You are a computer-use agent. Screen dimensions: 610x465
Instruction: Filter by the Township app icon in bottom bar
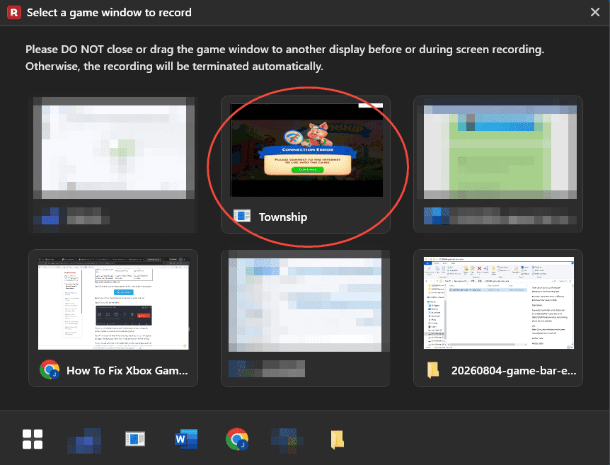click(135, 440)
